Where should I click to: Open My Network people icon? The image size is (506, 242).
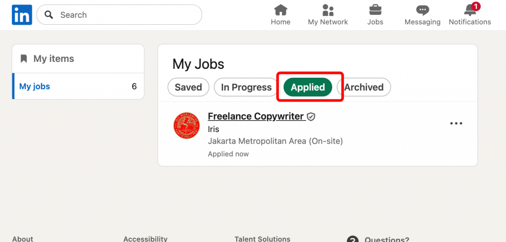tap(328, 10)
